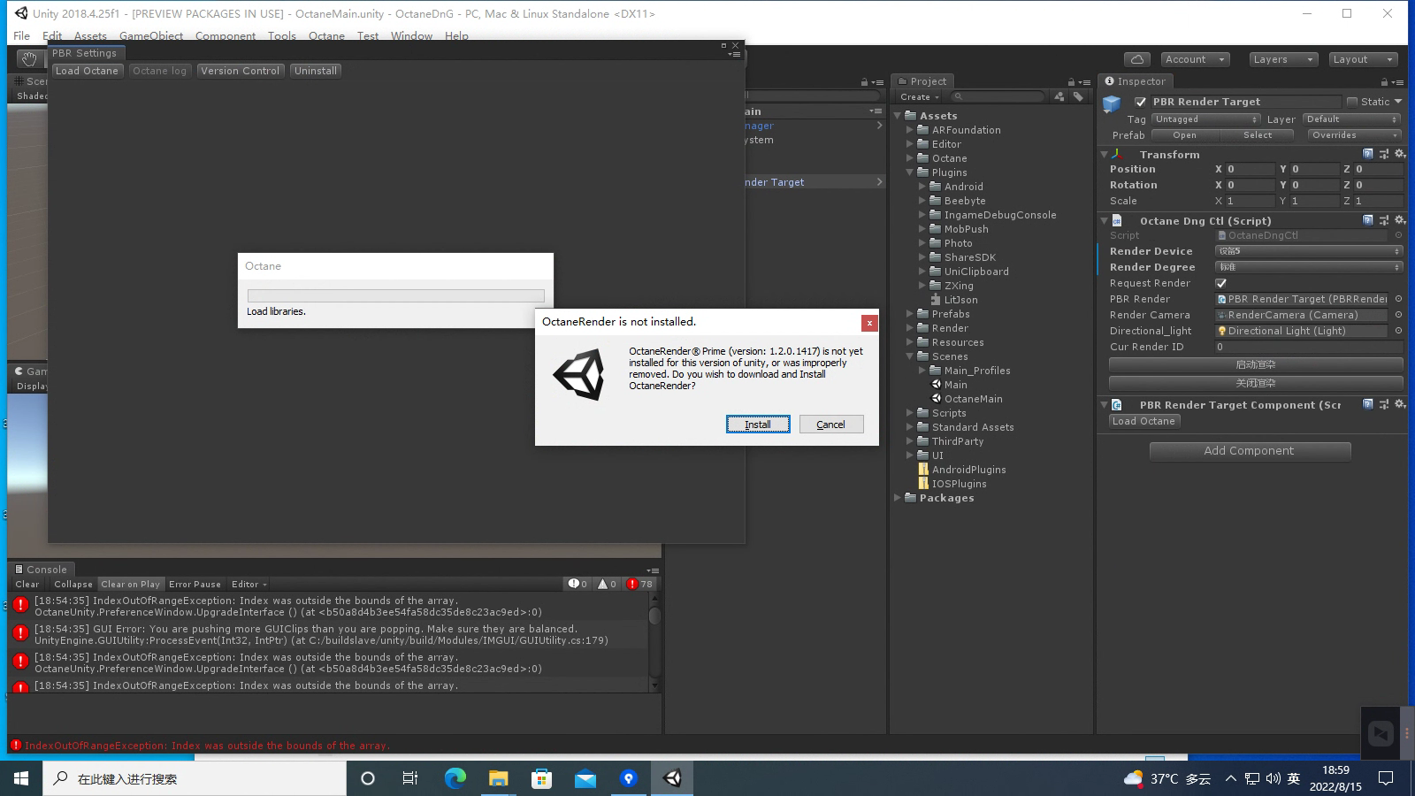The width and height of the screenshot is (1415, 796).
Task: Toggle the PBR Render Target active checkbox
Action: 1141,102
